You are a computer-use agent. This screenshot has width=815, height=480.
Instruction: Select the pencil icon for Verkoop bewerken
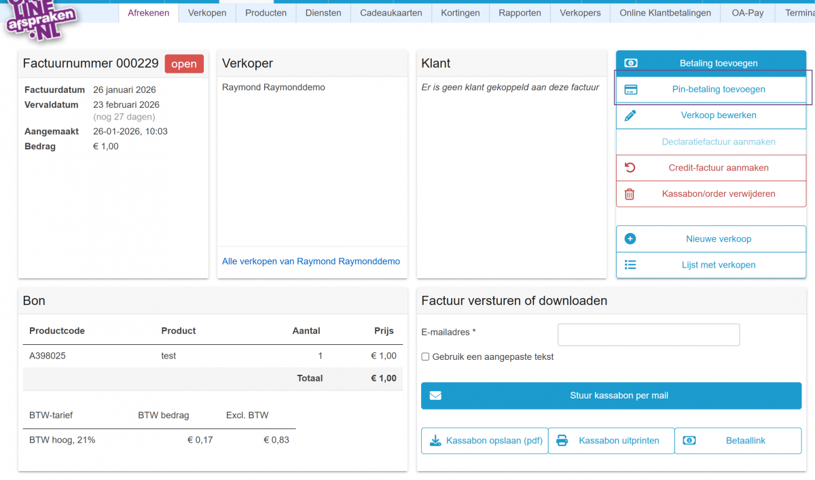pyautogui.click(x=630, y=115)
